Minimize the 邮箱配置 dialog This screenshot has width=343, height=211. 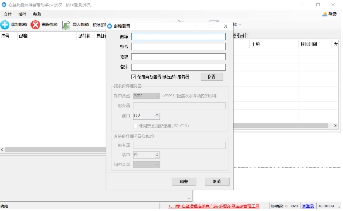(195, 26)
